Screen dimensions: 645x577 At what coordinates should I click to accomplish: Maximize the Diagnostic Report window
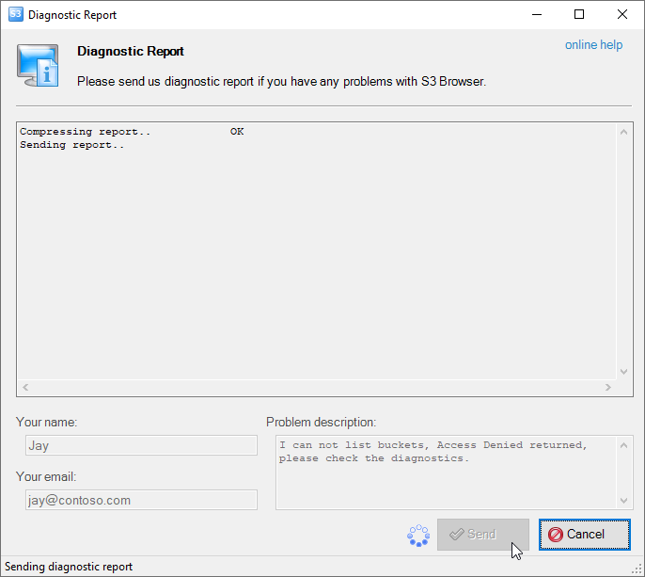[579, 14]
